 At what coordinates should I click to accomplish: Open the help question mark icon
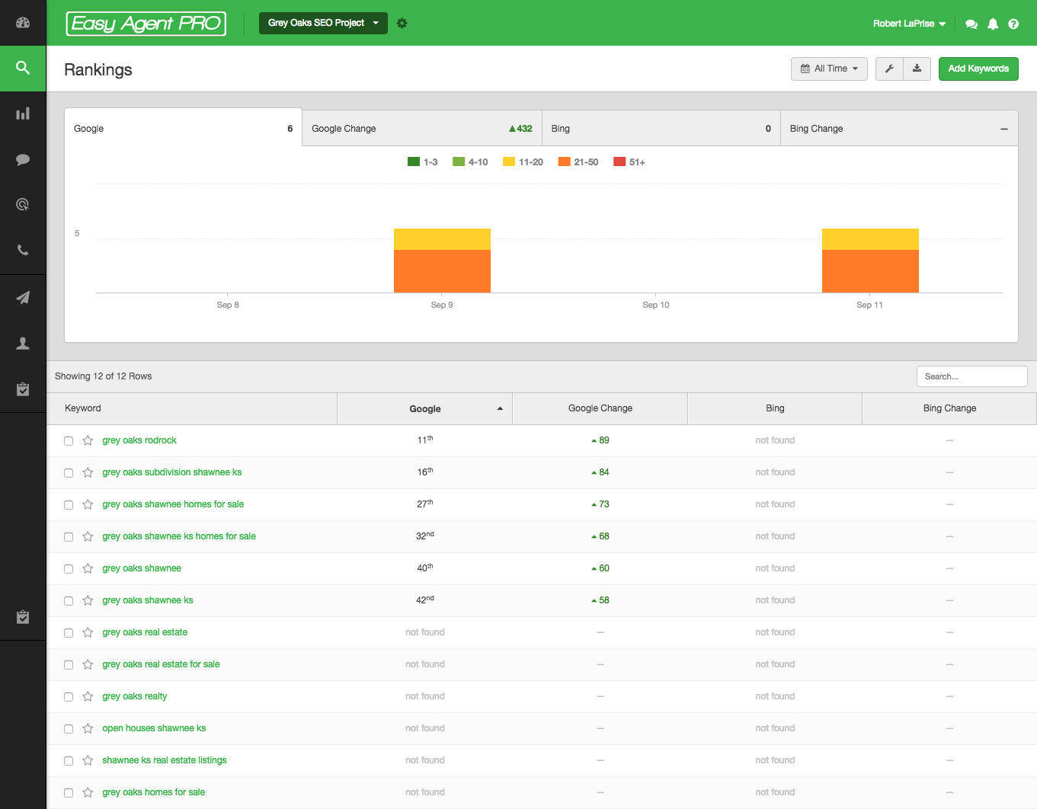tap(1013, 24)
